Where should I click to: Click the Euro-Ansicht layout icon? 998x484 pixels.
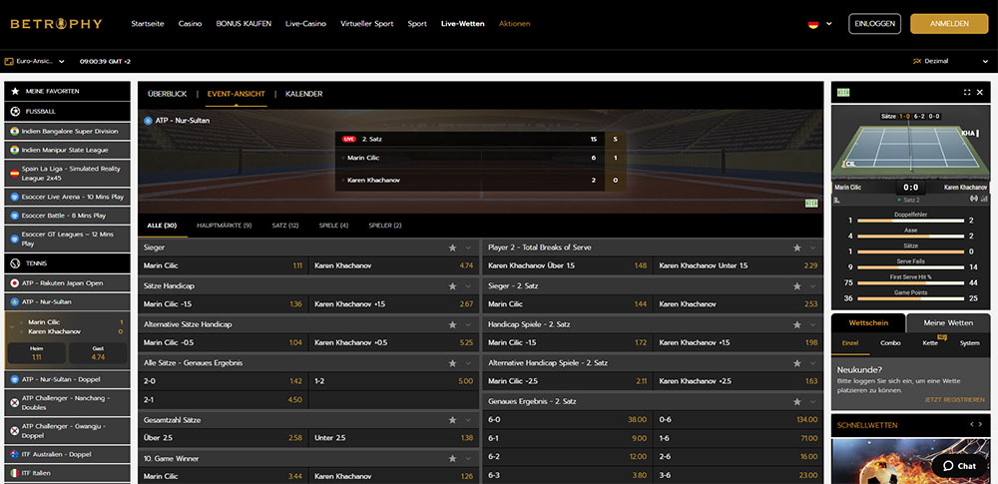point(9,62)
